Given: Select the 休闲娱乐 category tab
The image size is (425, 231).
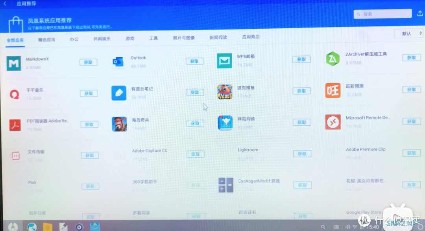Looking at the screenshot, I should pyautogui.click(x=102, y=38).
